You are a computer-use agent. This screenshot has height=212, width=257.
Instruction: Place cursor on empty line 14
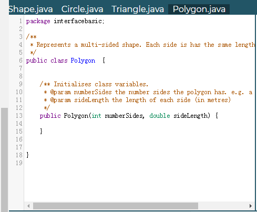[x=139, y=124]
